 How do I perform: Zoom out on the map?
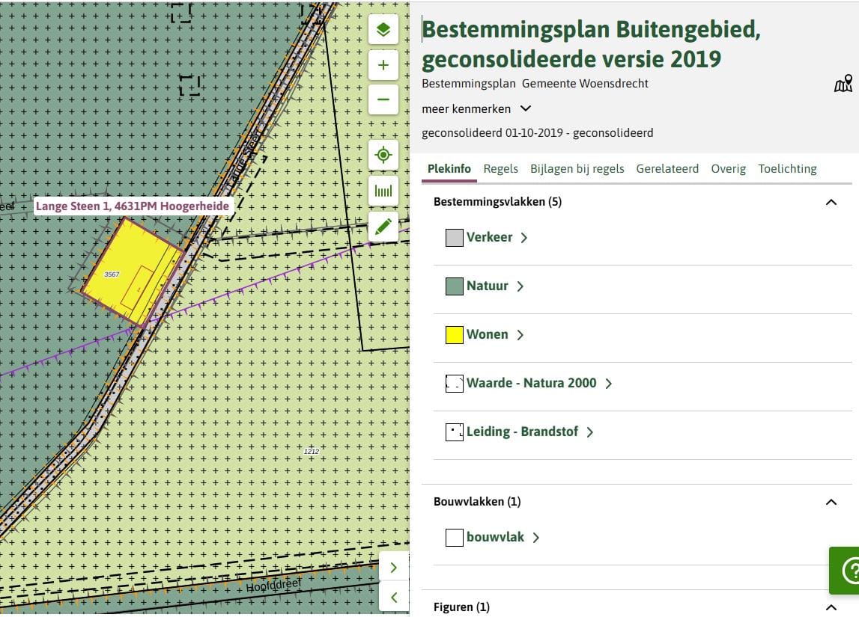click(383, 99)
